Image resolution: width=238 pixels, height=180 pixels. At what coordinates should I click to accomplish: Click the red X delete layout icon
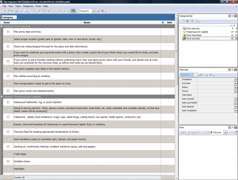102,11
